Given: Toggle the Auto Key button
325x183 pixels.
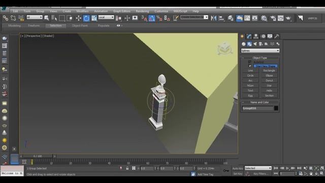Looking at the screenshot, I should [x=238, y=168].
